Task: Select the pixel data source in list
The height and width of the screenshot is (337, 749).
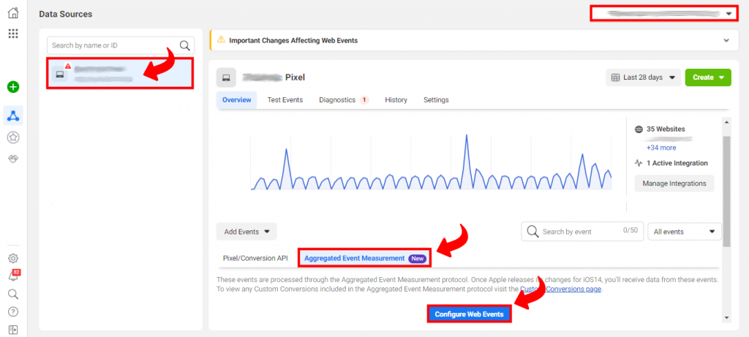Action: coord(120,74)
